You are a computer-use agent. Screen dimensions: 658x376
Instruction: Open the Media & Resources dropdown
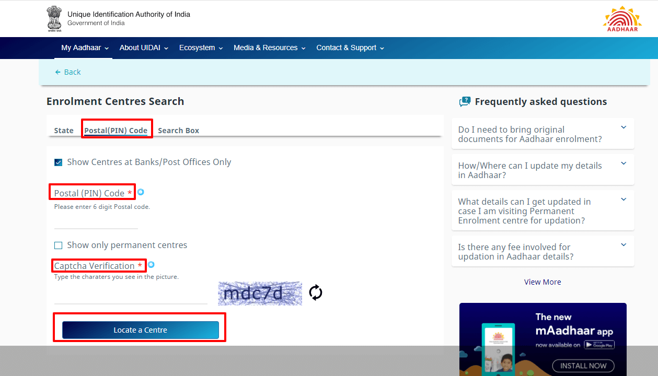[x=269, y=48]
